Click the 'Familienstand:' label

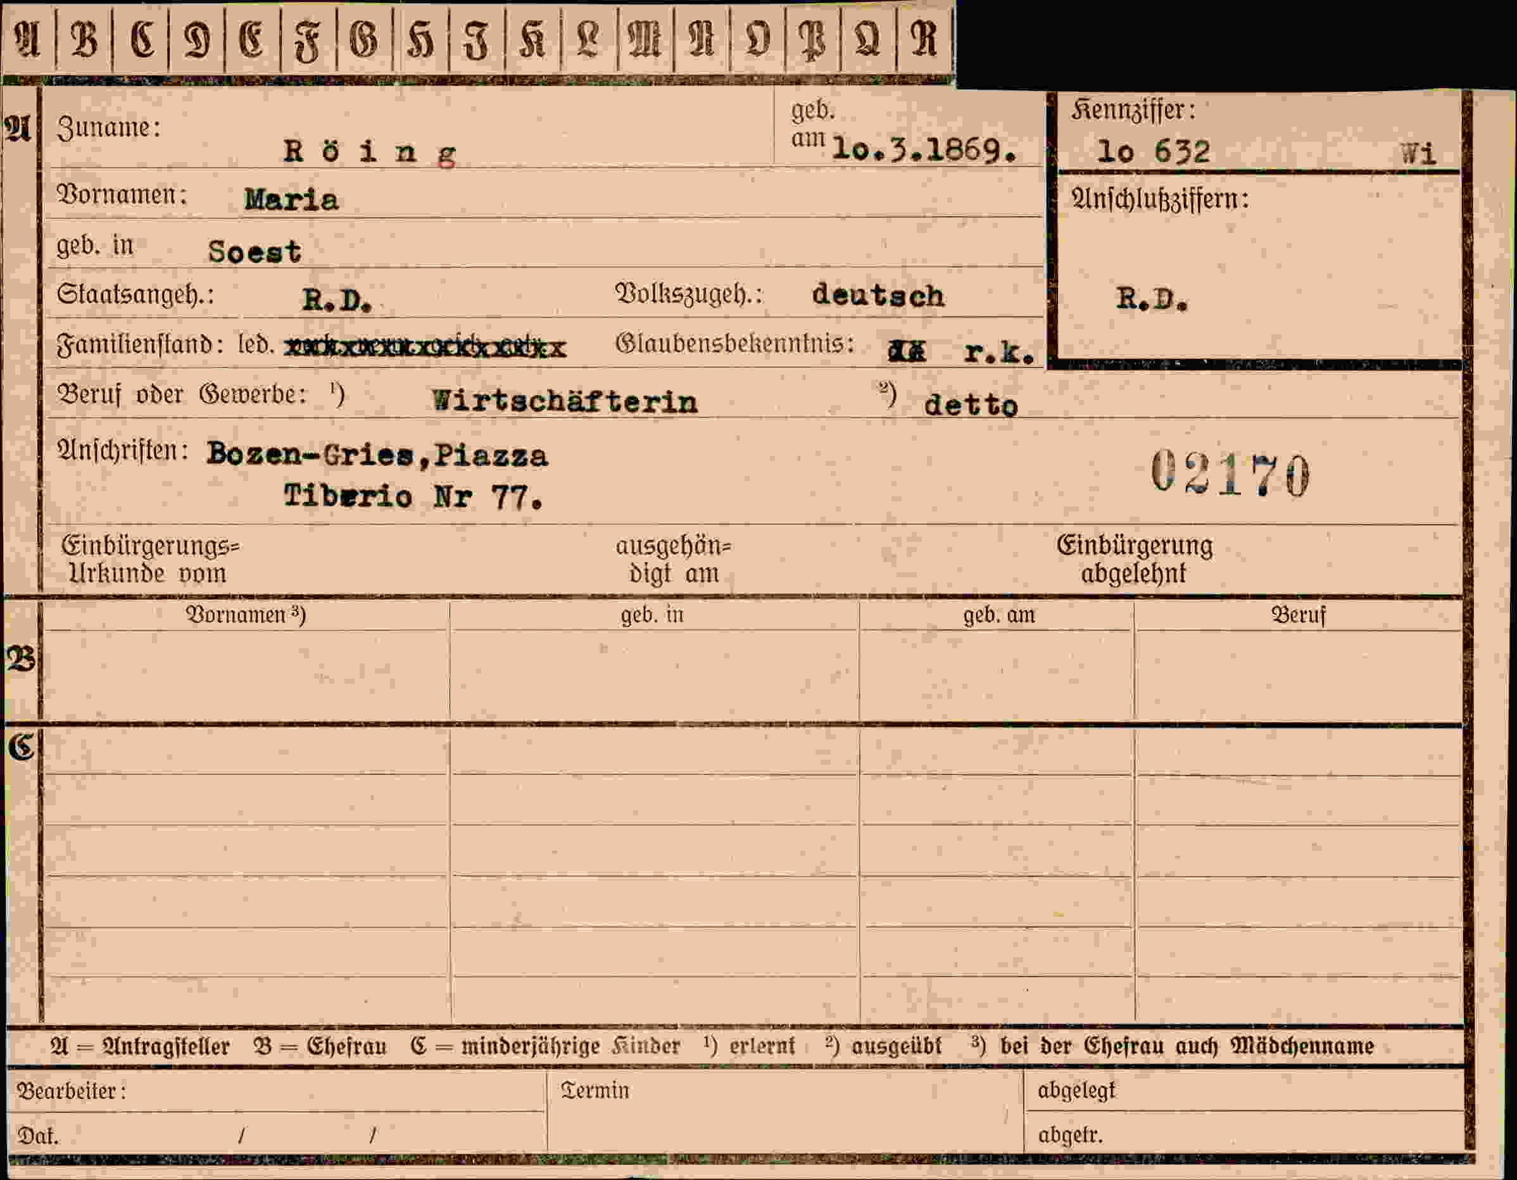(x=141, y=344)
